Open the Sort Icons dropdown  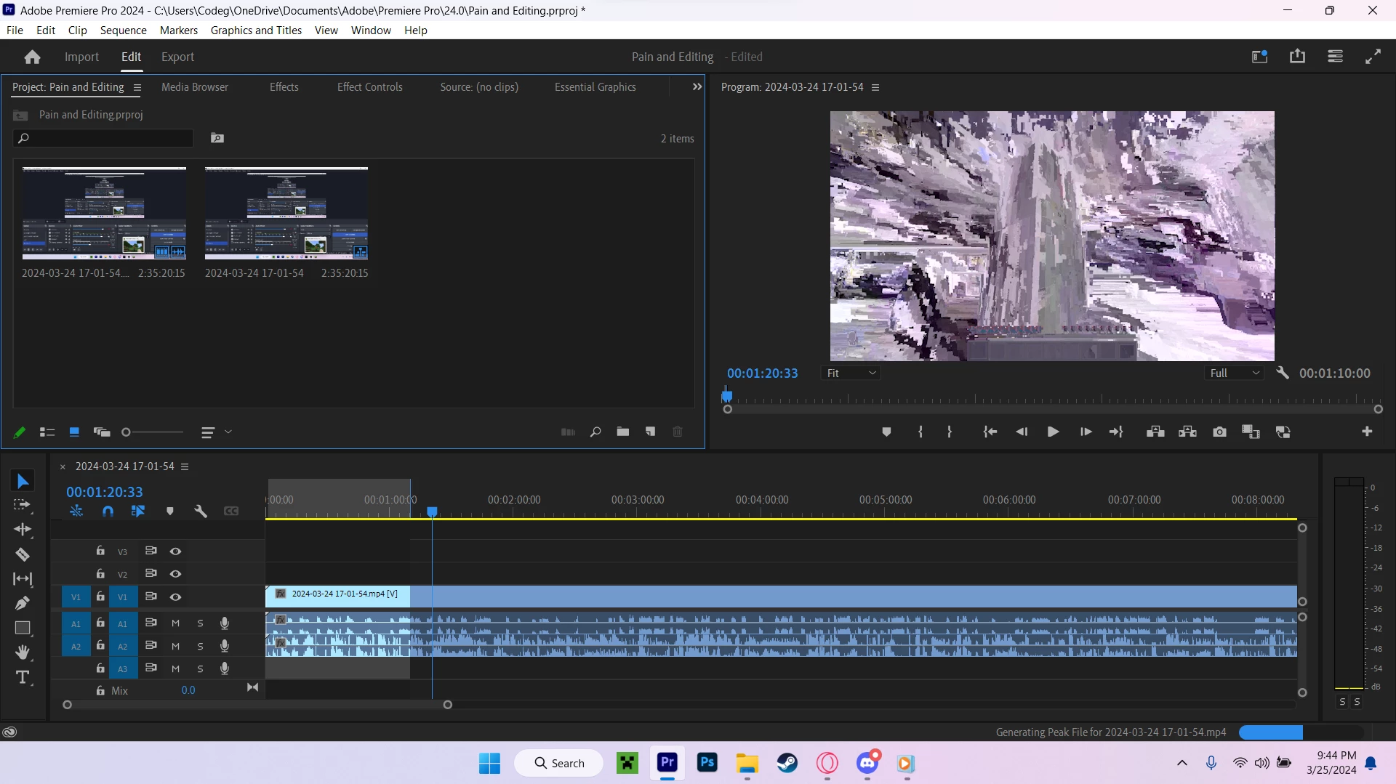click(216, 432)
